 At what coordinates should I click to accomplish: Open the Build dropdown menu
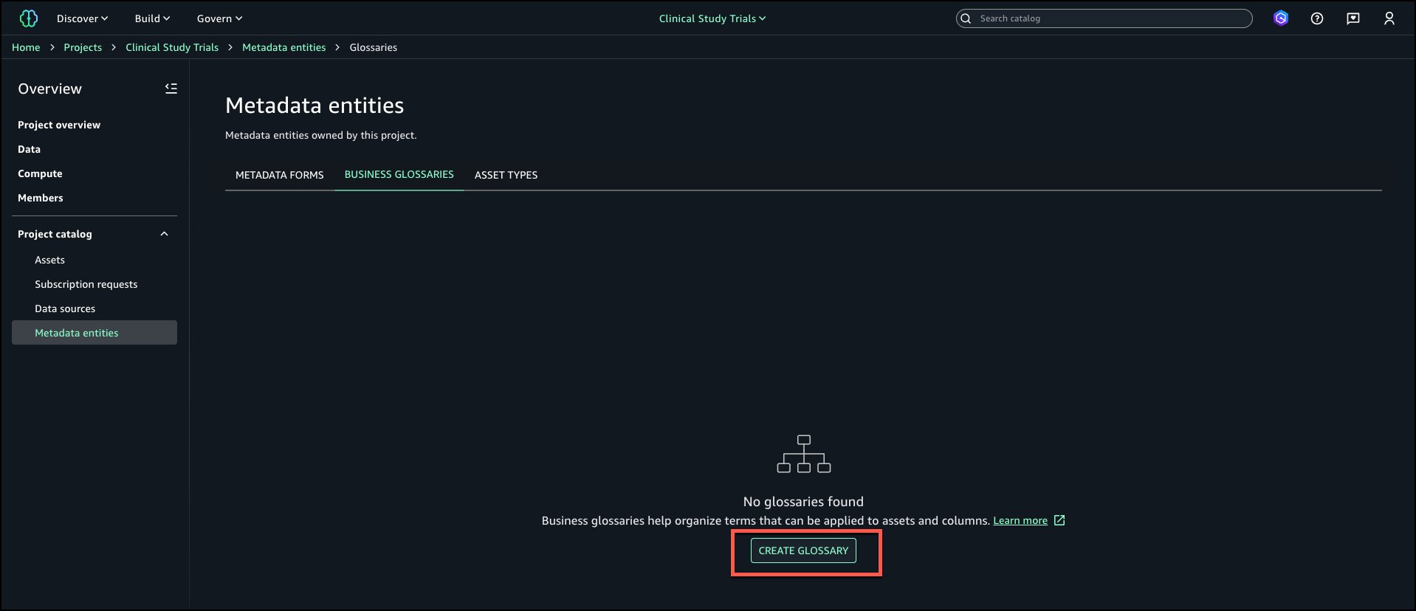pos(152,18)
